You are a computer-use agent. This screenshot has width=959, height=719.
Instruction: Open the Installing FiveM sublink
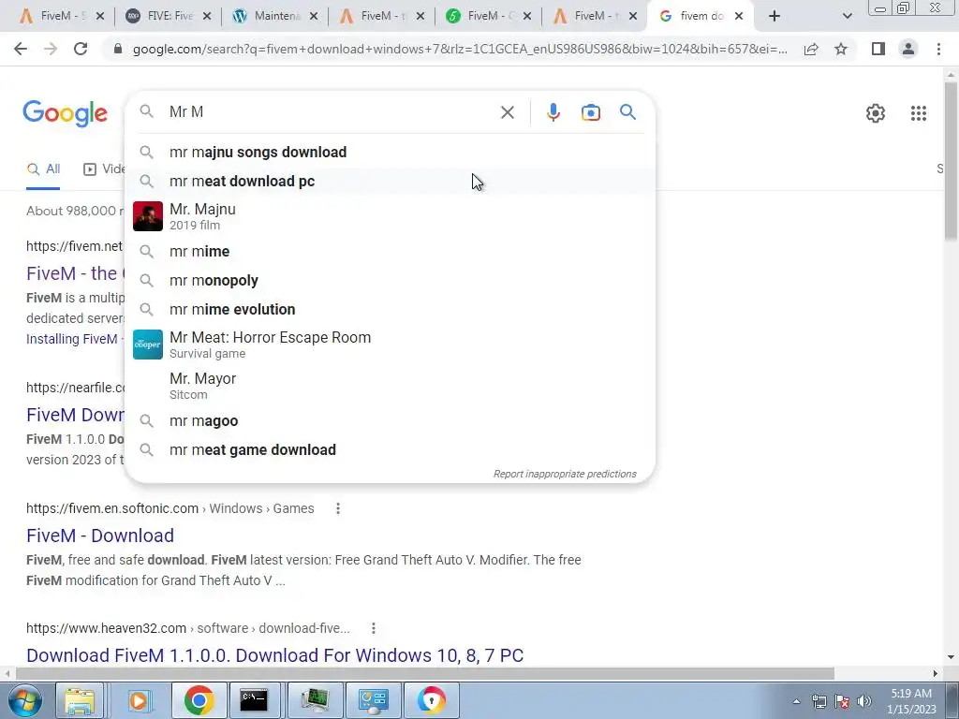click(x=71, y=339)
